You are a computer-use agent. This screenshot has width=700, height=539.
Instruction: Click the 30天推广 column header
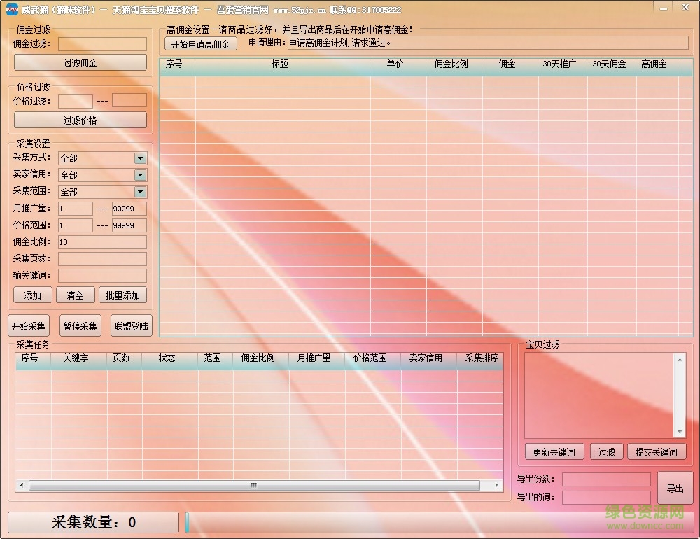tap(560, 64)
